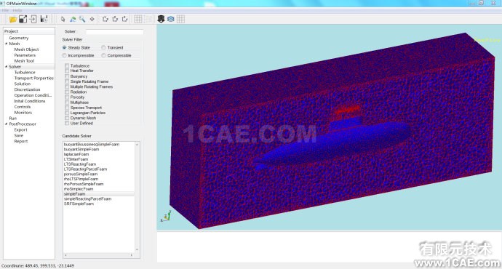
Task: Open the File menu
Action: click(5, 11)
